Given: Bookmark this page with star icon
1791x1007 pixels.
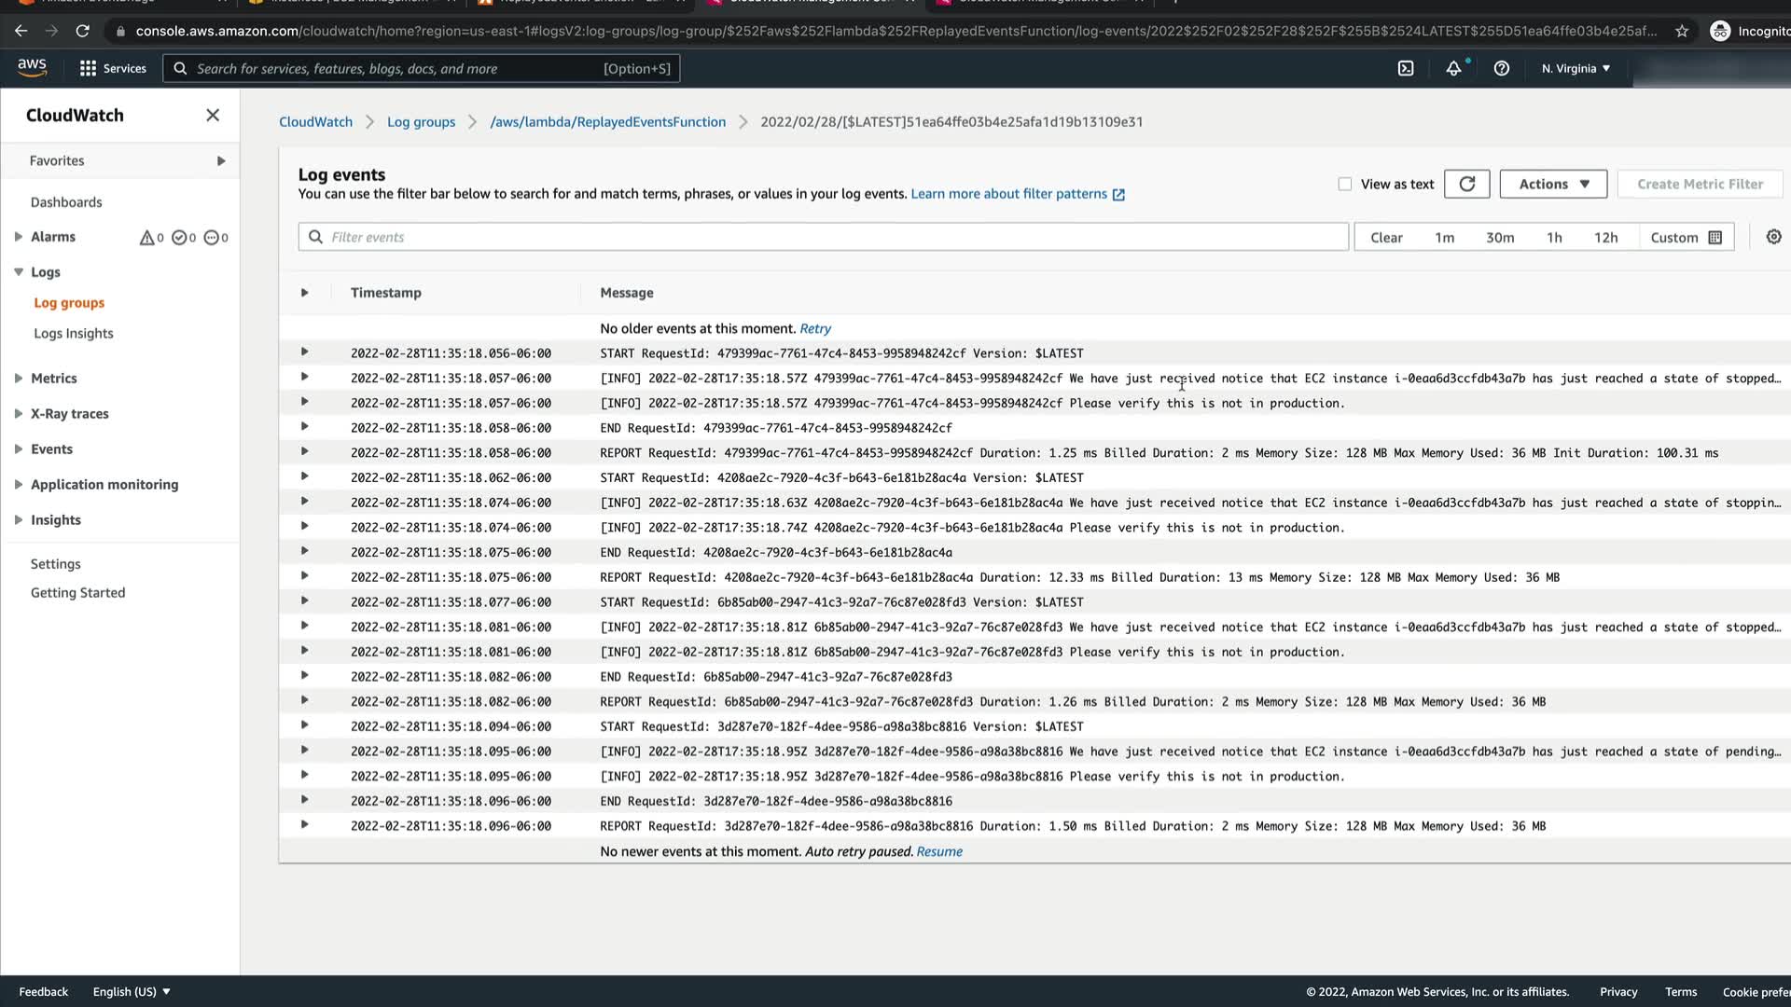Looking at the screenshot, I should click(1681, 31).
